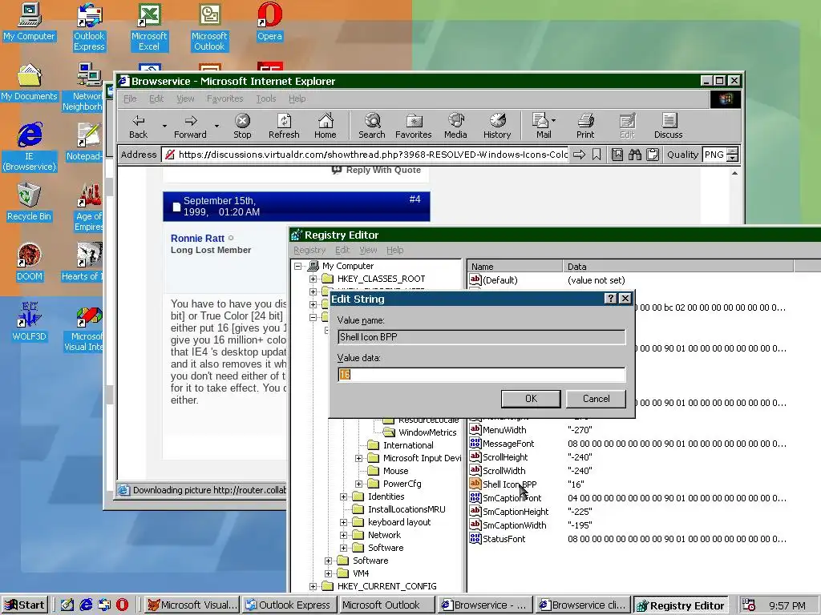This screenshot has width=821, height=615.
Task: Click the Value name field Shell Icon BPP
Action: coord(482,337)
